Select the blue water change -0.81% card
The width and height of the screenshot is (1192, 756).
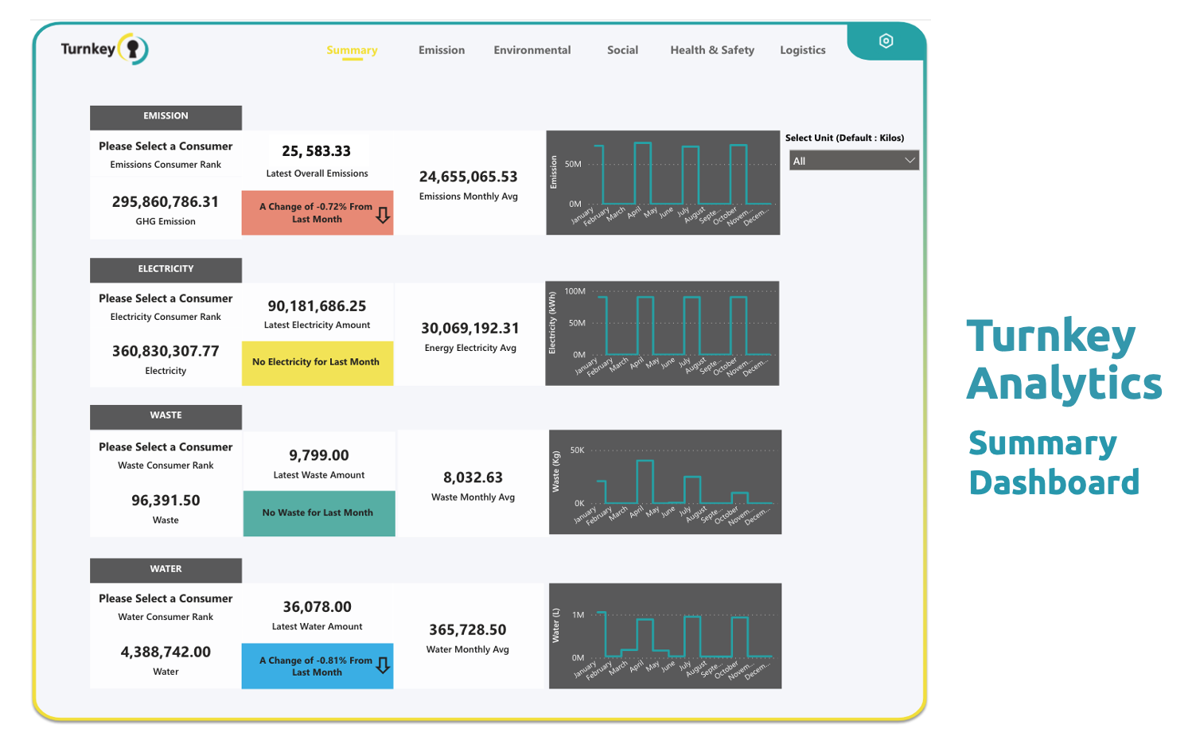click(317, 665)
